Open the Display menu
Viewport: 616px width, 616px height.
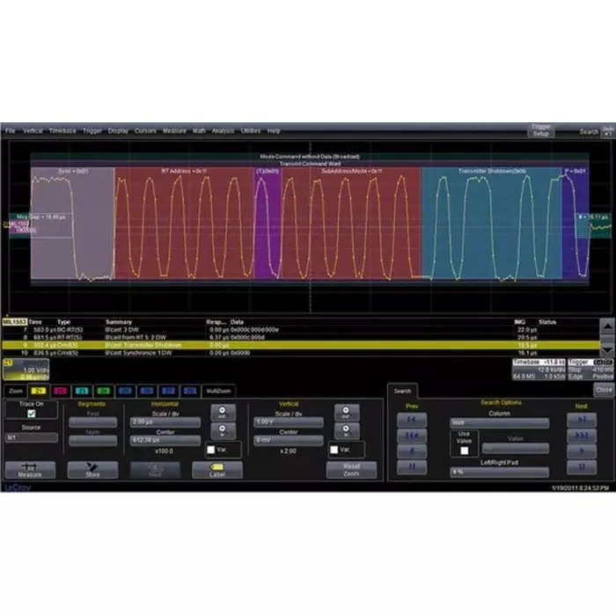(118, 131)
